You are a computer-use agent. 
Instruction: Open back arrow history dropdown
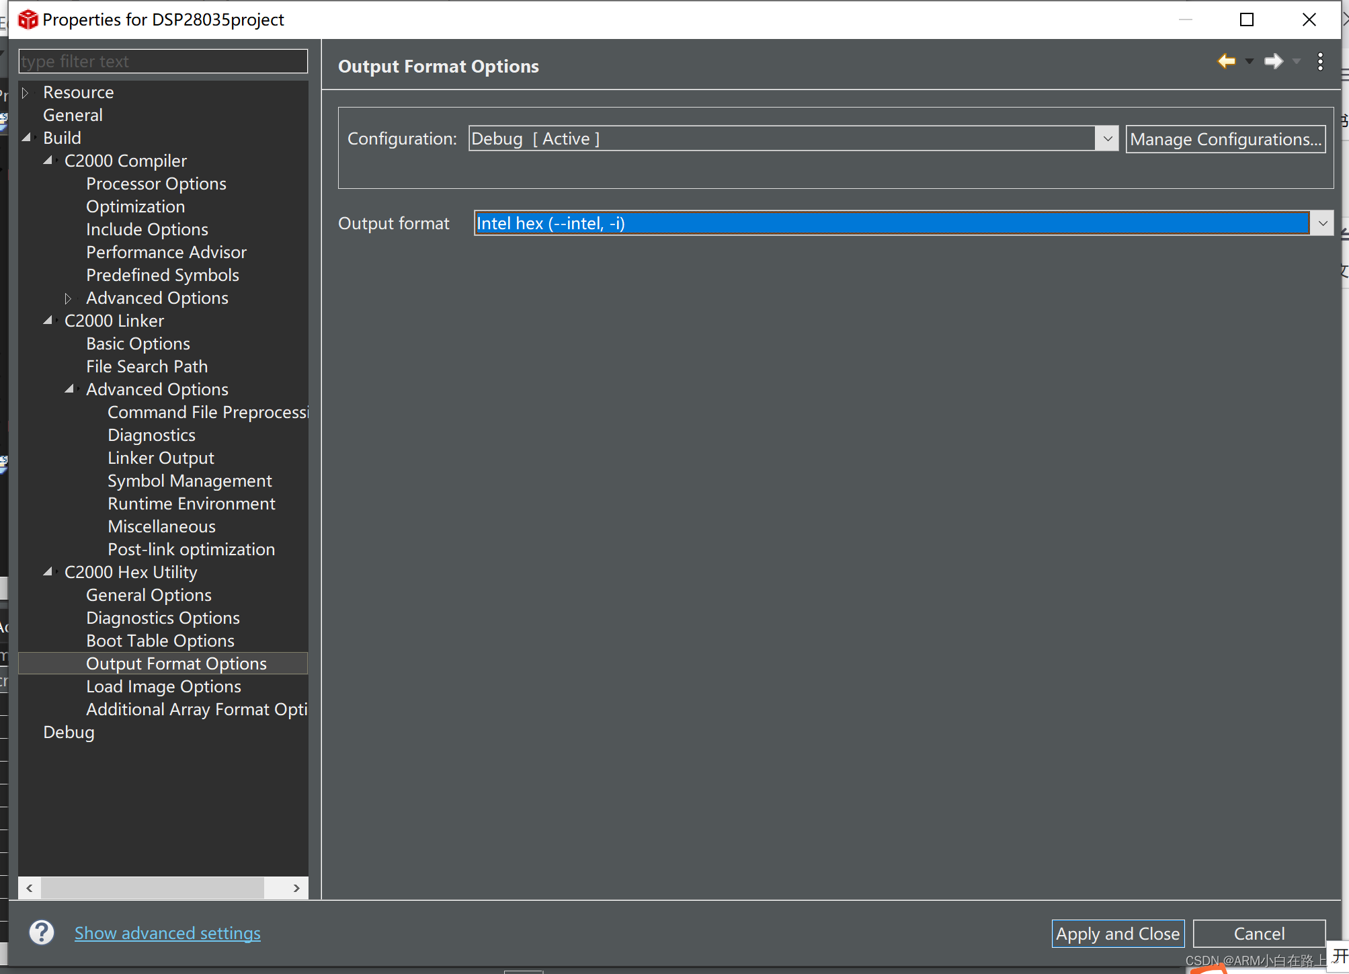(1250, 61)
